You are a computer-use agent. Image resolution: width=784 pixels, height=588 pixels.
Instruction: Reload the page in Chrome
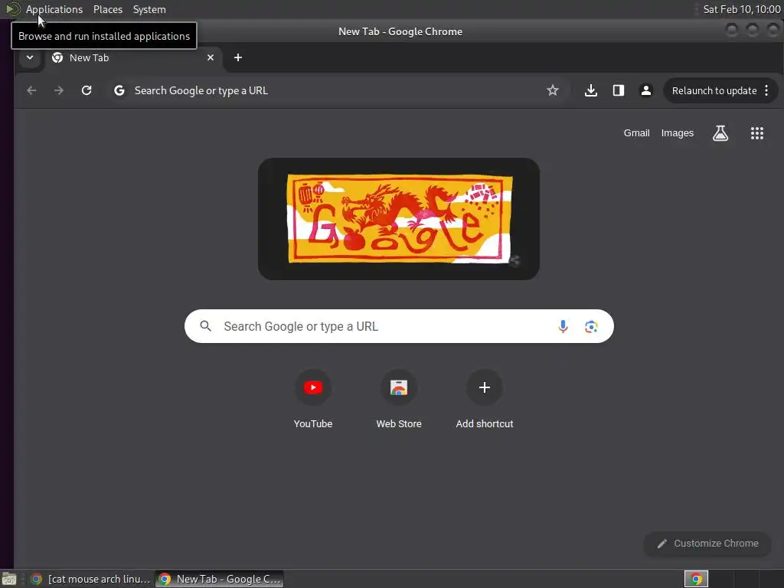click(x=87, y=90)
